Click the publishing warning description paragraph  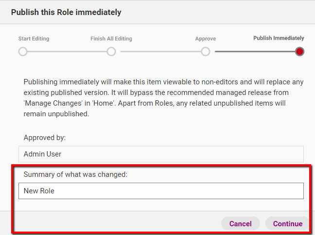tap(163, 98)
